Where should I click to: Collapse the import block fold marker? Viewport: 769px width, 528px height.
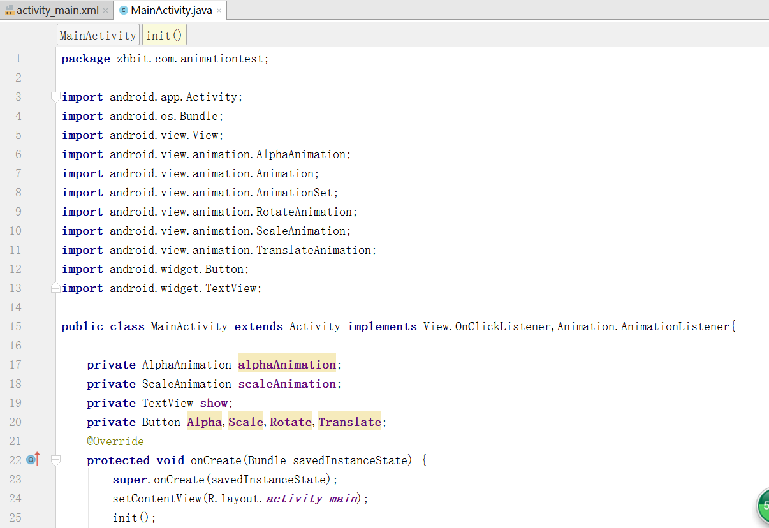click(56, 97)
